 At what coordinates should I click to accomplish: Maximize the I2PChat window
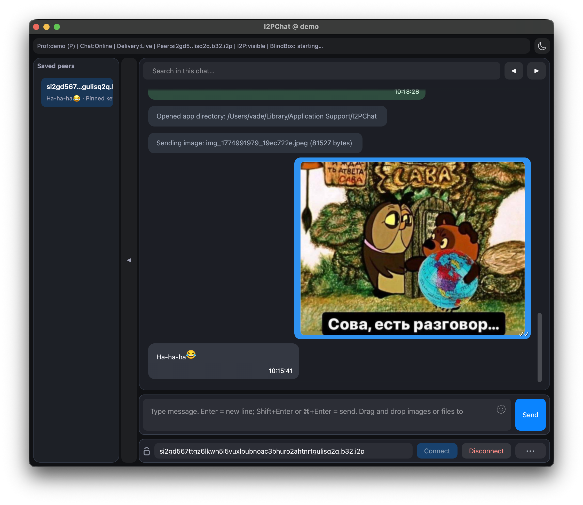(x=57, y=27)
